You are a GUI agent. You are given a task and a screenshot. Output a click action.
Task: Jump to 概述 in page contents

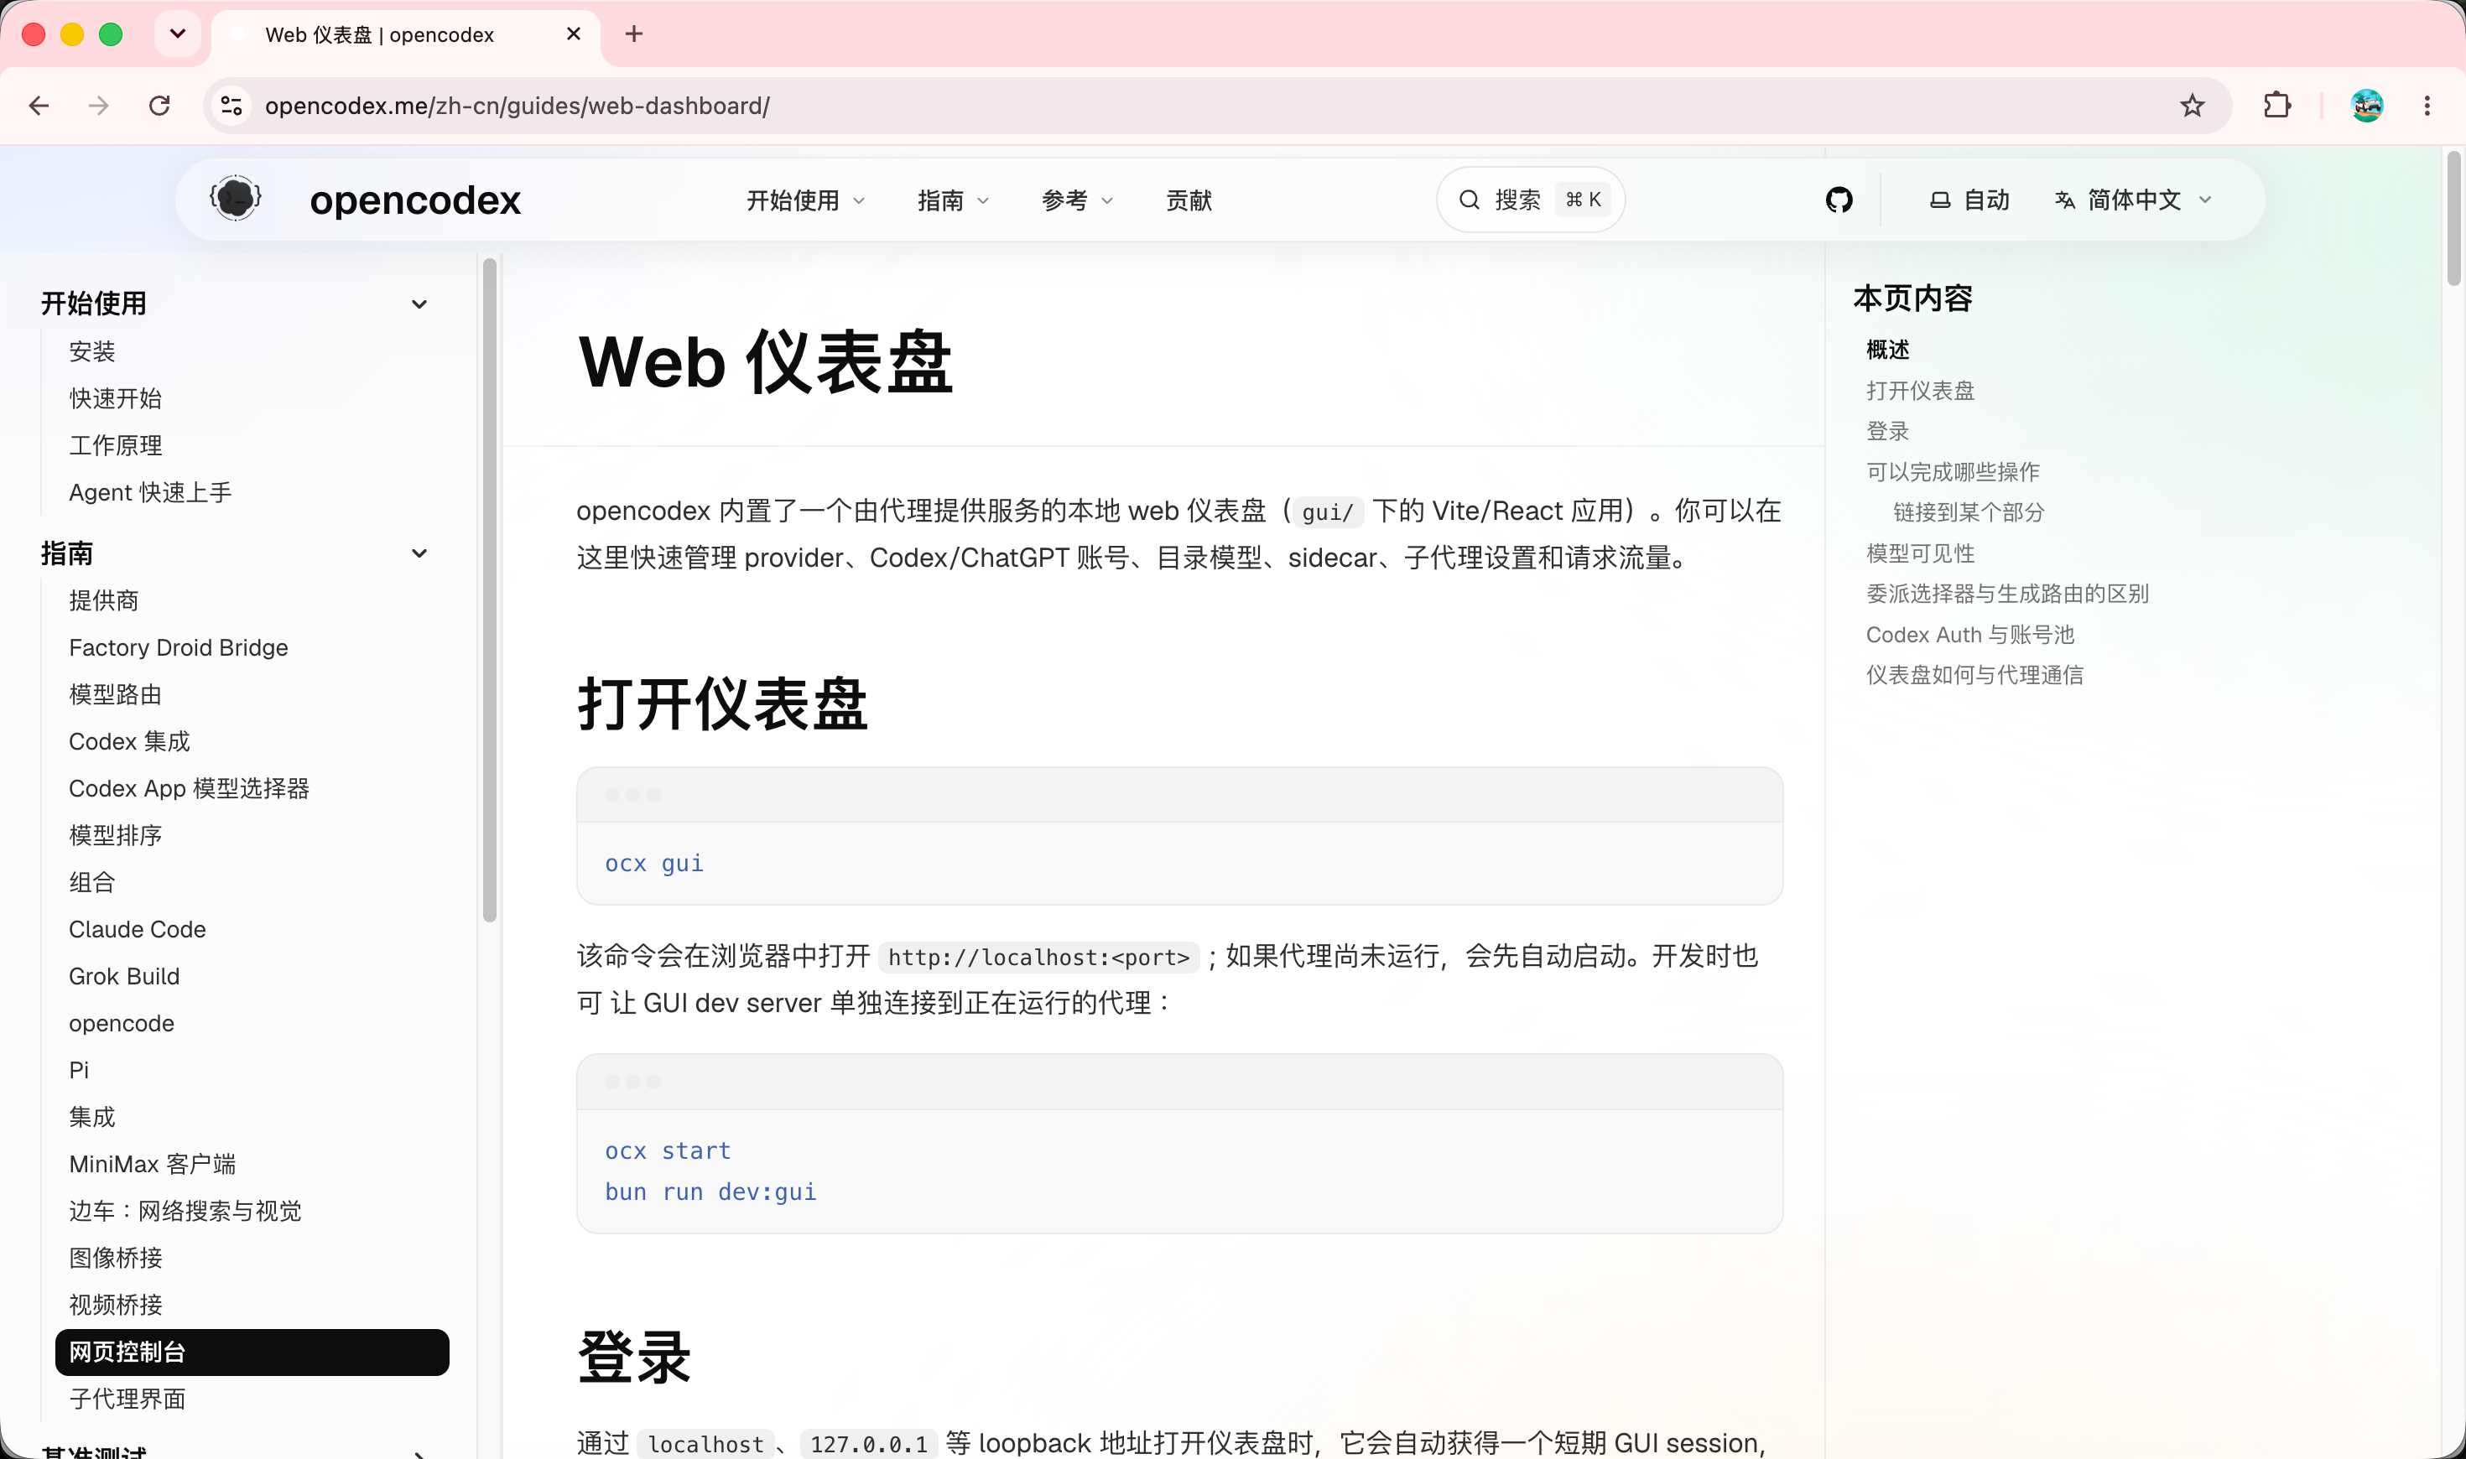pos(1888,350)
